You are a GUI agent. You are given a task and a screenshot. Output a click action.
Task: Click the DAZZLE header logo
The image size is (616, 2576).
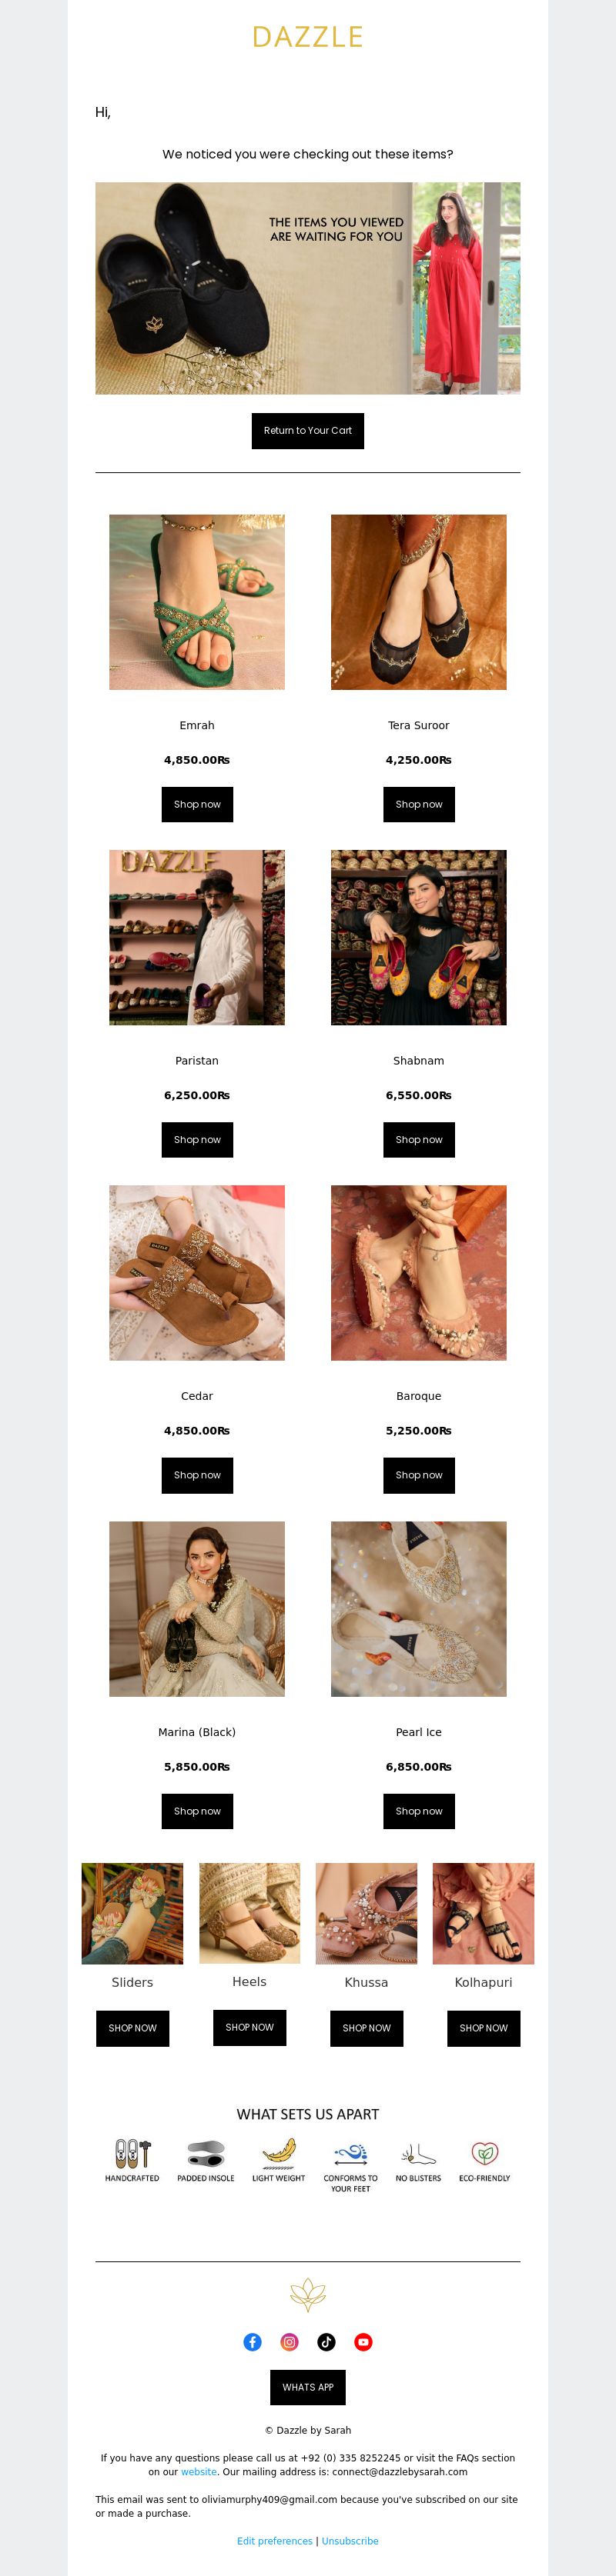[x=307, y=37]
